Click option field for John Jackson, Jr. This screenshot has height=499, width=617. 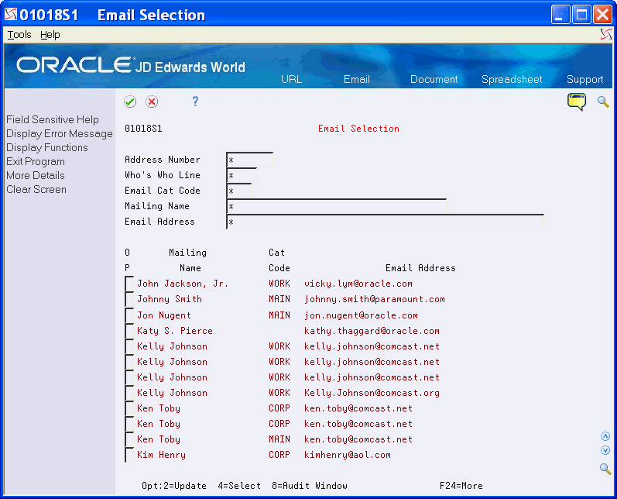pyautogui.click(x=129, y=284)
